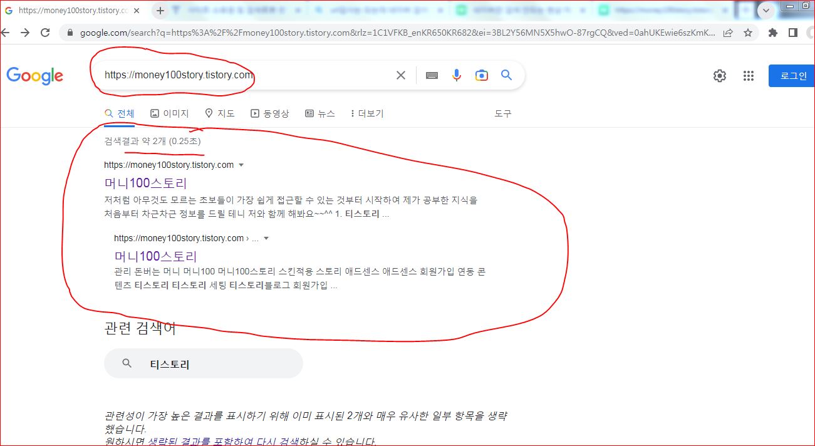Go forward with browser forward arrow
815x446 pixels.
pyautogui.click(x=25, y=33)
